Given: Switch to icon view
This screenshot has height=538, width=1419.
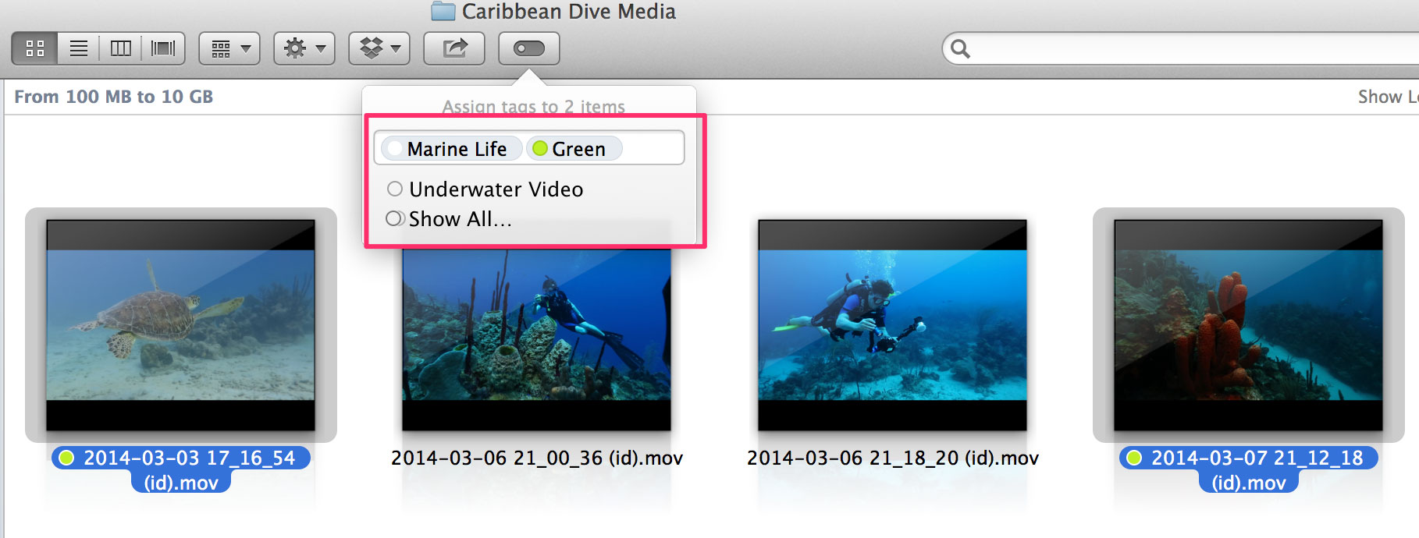Looking at the screenshot, I should point(35,48).
